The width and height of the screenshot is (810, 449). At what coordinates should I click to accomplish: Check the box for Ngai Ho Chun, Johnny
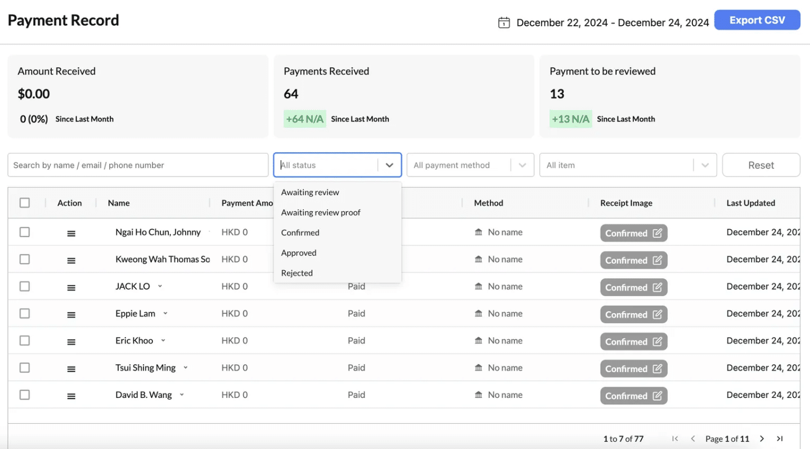coord(25,232)
